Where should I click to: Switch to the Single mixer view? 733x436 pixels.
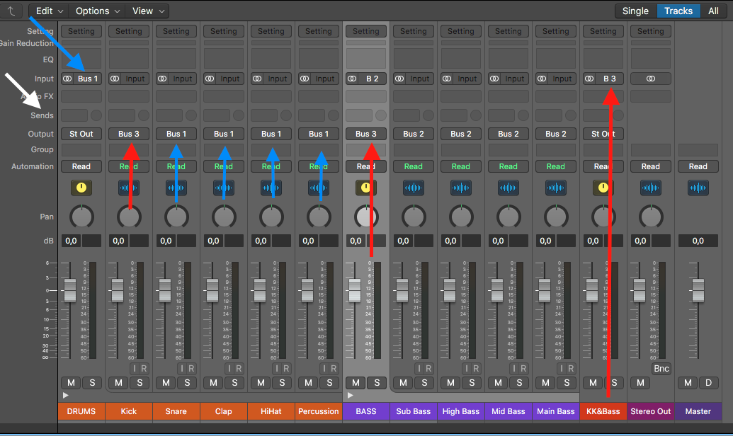pyautogui.click(x=635, y=11)
